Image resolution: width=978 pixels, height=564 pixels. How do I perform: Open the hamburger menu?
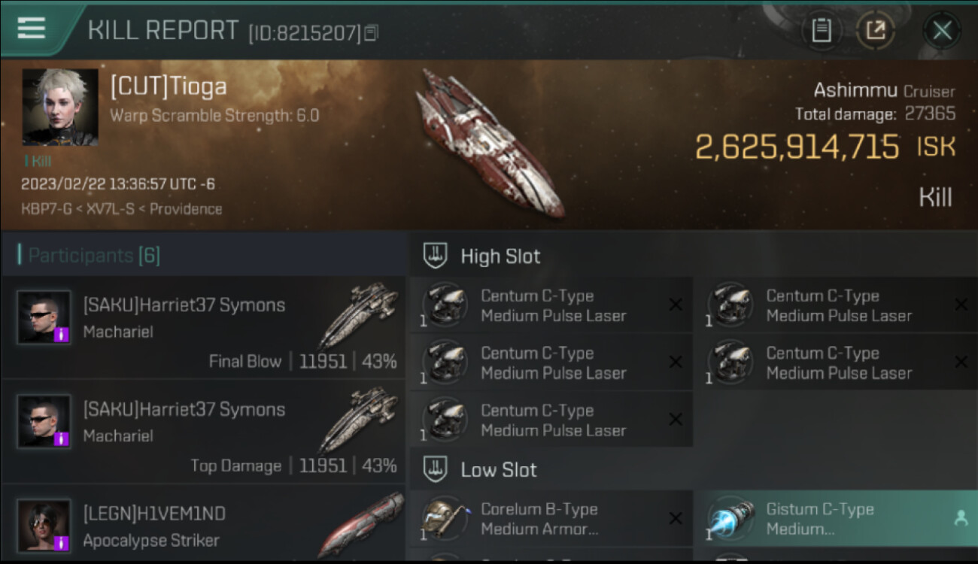point(31,29)
